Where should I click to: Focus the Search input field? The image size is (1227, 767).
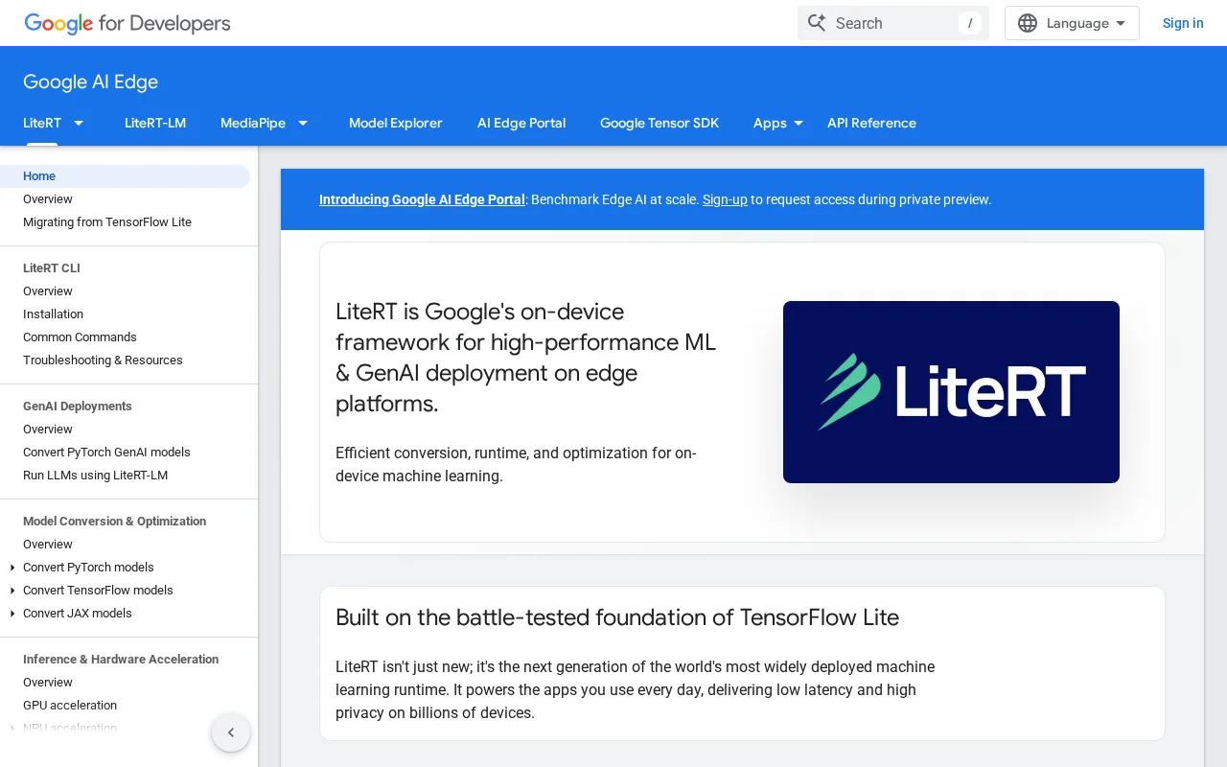893,23
